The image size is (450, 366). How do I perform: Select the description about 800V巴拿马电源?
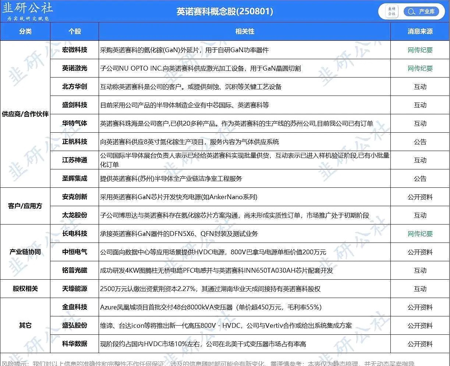[213, 252]
